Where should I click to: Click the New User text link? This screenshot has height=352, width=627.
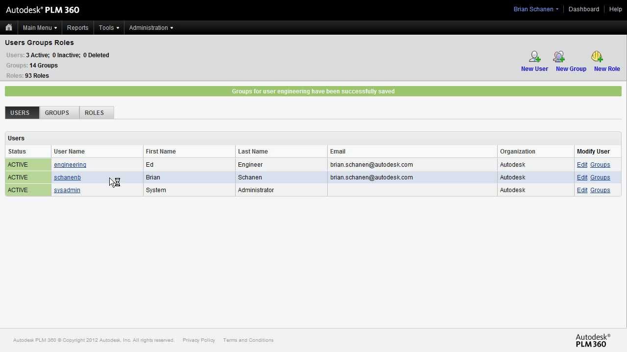point(534,69)
